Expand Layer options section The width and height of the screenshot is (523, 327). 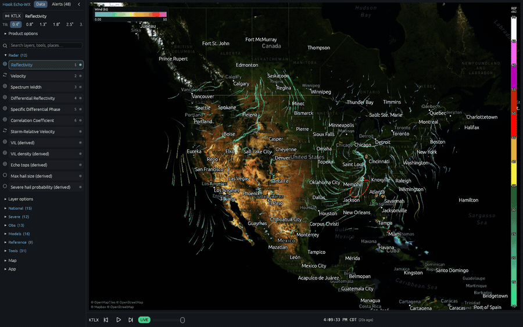tap(19, 199)
